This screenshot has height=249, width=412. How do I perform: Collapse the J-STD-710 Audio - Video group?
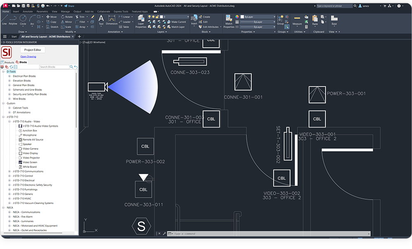pos(9,121)
